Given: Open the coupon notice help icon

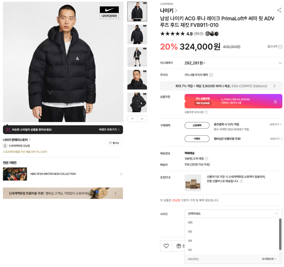Looking at the screenshot, I should (206, 112).
